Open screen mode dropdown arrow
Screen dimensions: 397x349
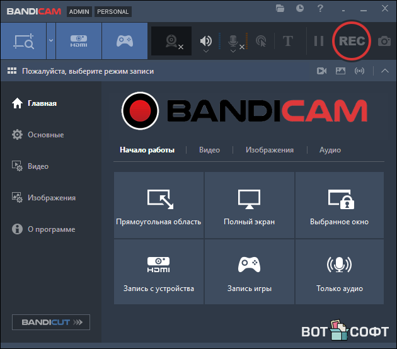point(51,40)
